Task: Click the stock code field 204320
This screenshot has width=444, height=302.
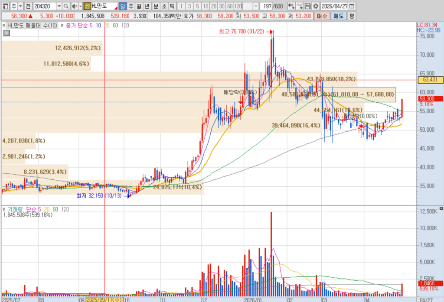Action: 45,6
